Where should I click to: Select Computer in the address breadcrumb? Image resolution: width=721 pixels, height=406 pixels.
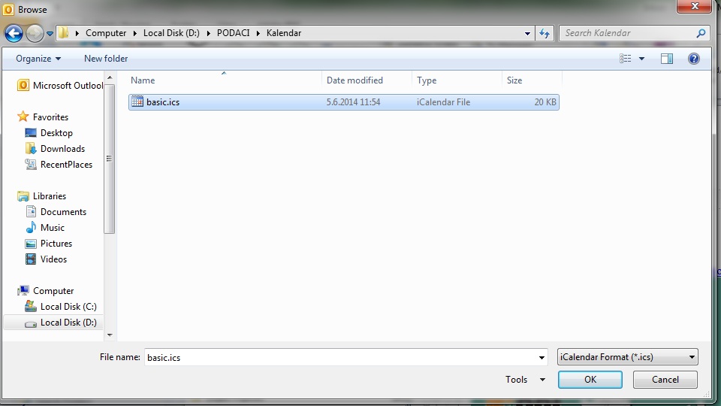[106, 33]
